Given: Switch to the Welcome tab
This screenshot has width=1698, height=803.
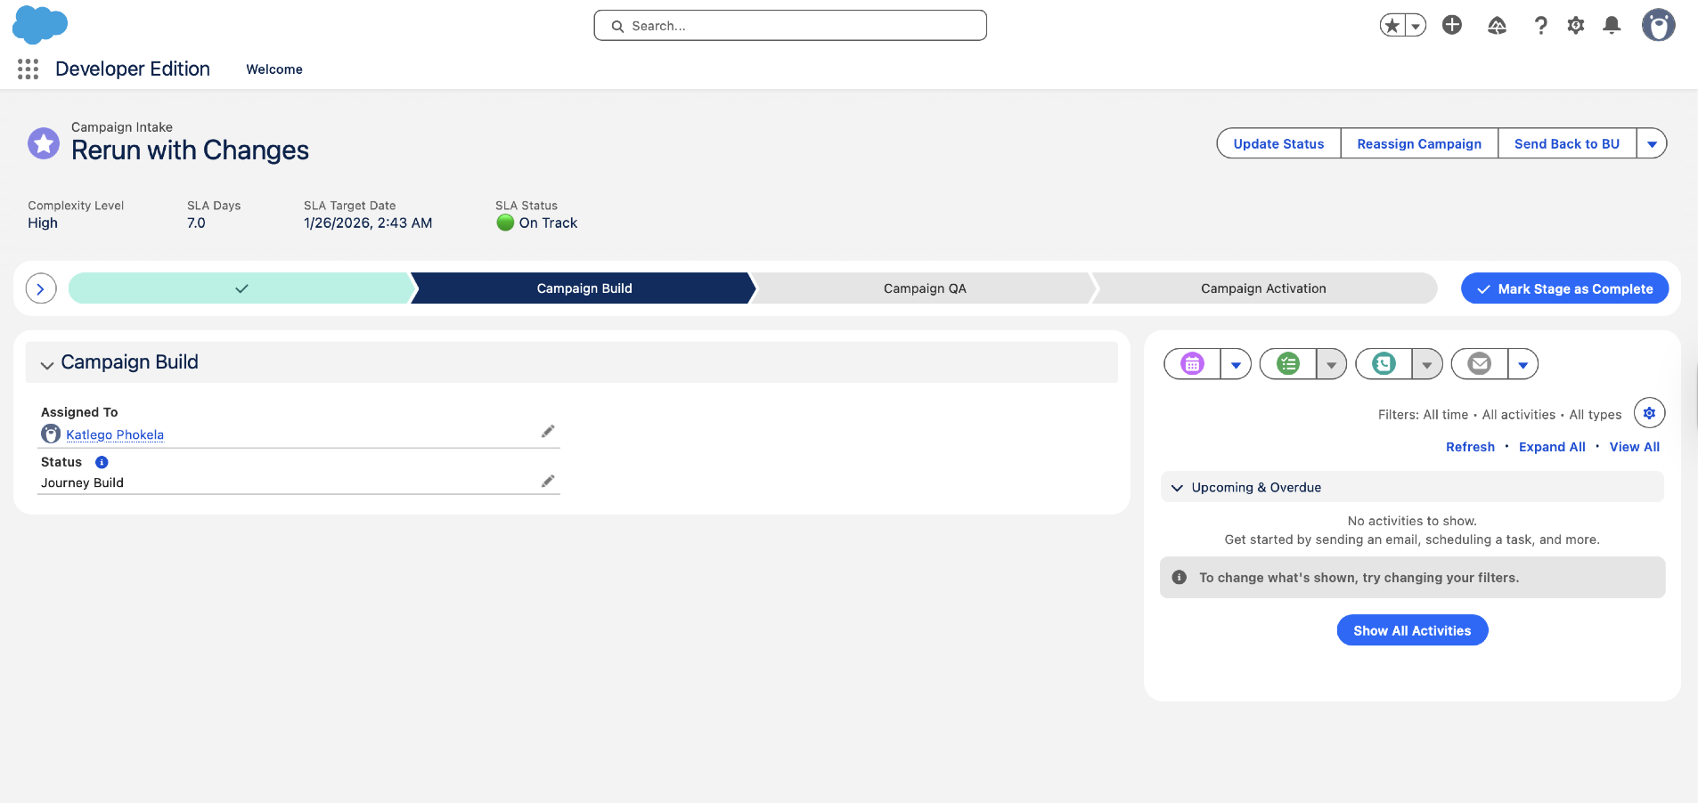Looking at the screenshot, I should pos(274,69).
